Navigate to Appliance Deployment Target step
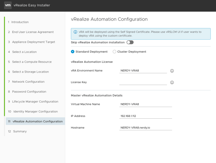The width and height of the screenshot is (216, 163). pyautogui.click(x=33, y=42)
